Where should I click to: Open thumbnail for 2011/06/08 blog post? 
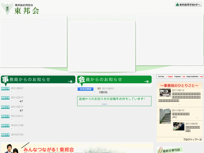[x=179, y=126]
